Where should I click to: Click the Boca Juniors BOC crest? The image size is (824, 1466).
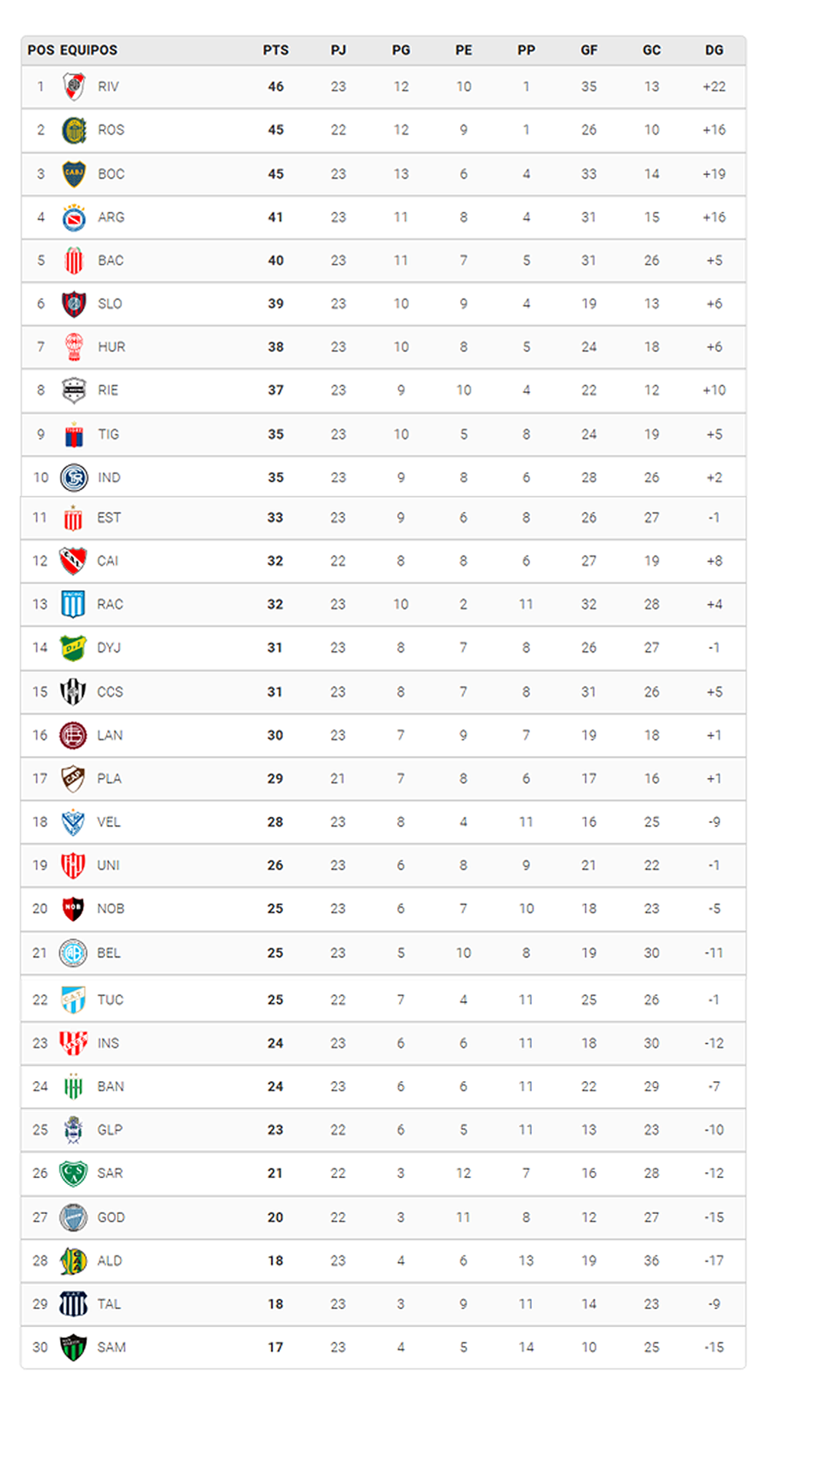[74, 174]
